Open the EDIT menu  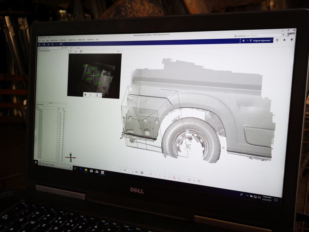[43, 41]
